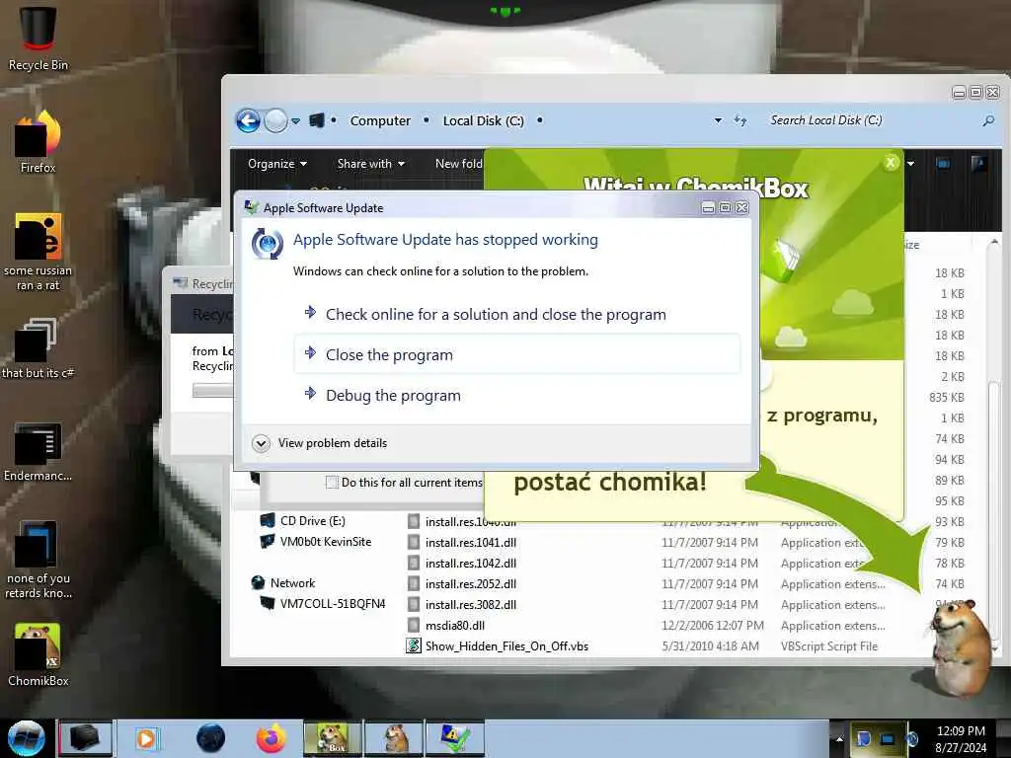
Task: Switch to the ChomikBox taskbar button
Action: point(333,738)
